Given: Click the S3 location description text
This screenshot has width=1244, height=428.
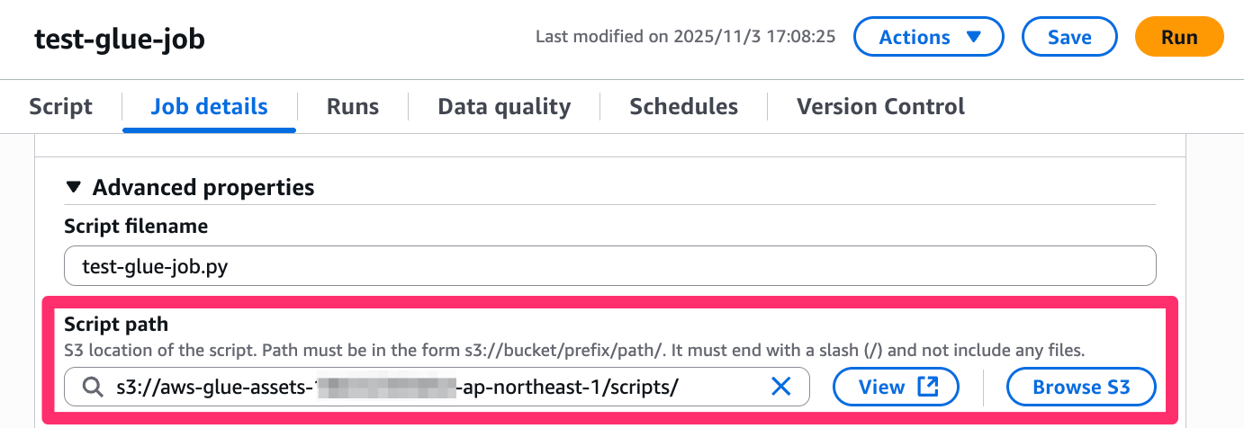Looking at the screenshot, I should pos(575,350).
